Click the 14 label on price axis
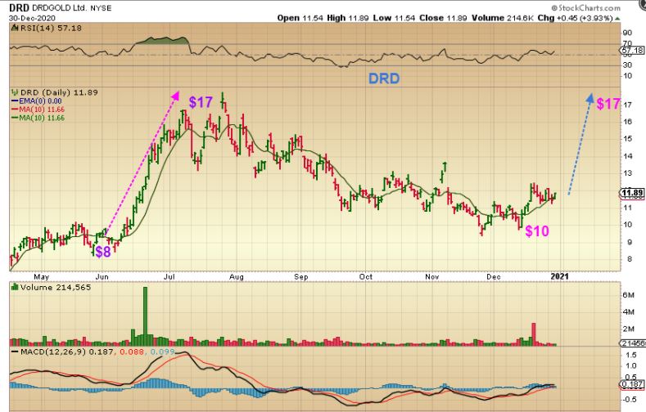 pos(627,156)
